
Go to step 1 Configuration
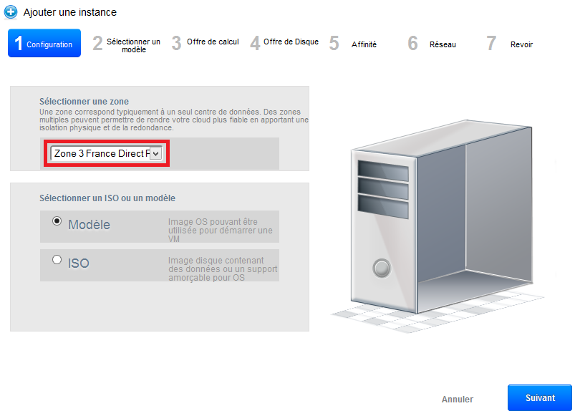pyautogui.click(x=44, y=44)
